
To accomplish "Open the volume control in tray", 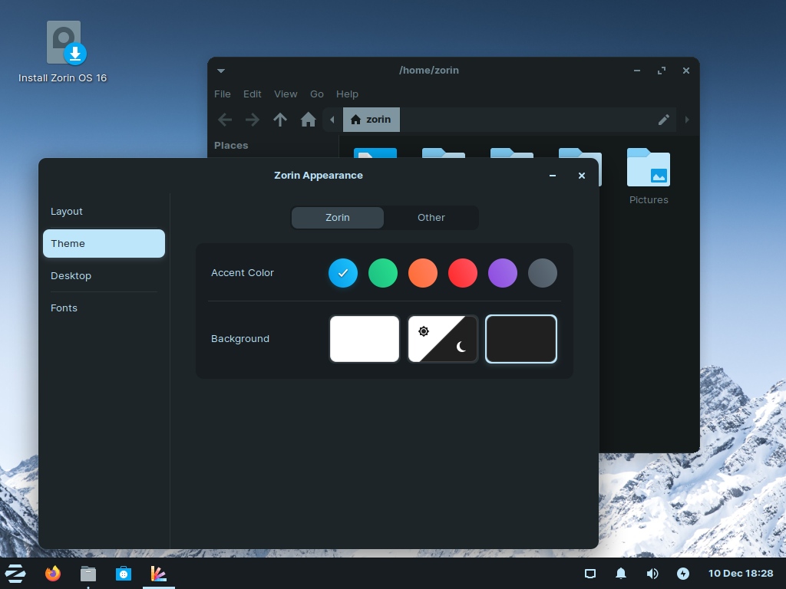I will tap(652, 574).
